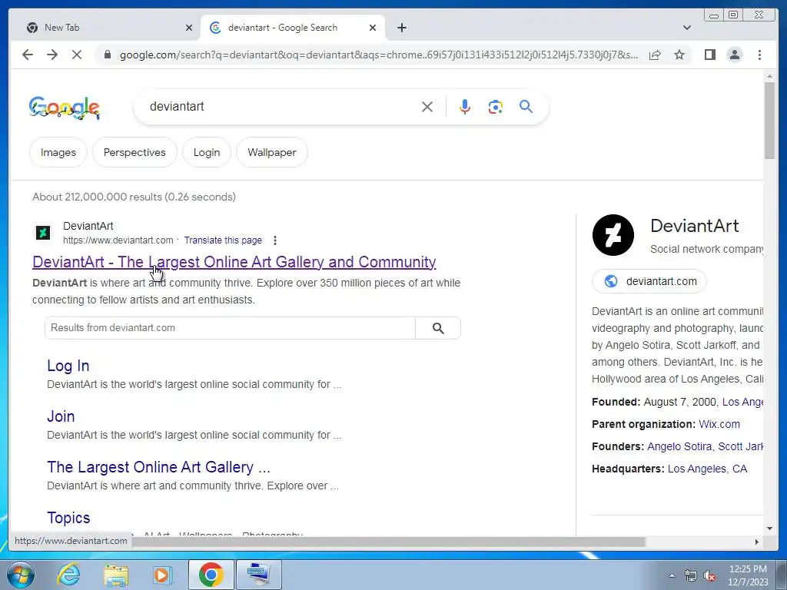Search by image with Google Lens
Screen dimensions: 787x590
(496, 106)
